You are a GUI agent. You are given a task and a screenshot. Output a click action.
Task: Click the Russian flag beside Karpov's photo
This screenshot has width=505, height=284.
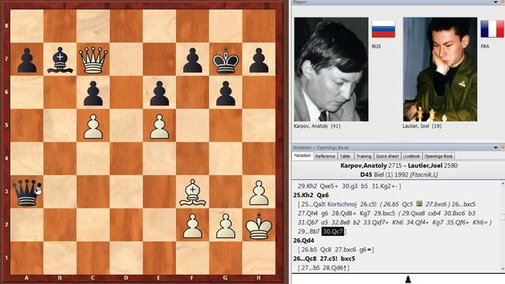(x=383, y=29)
